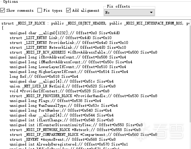Viewport: 191px width, 149px height.
Task: Select the ProviderLink member line
Action: (69, 43)
